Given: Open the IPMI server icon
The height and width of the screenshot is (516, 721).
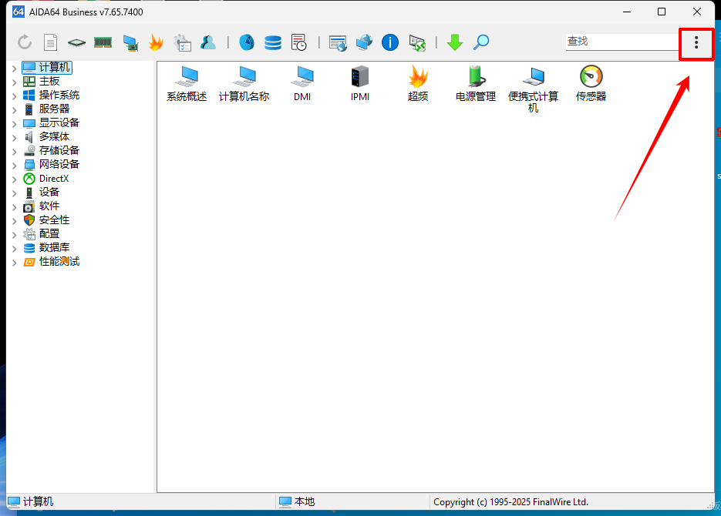Looking at the screenshot, I should [x=360, y=83].
